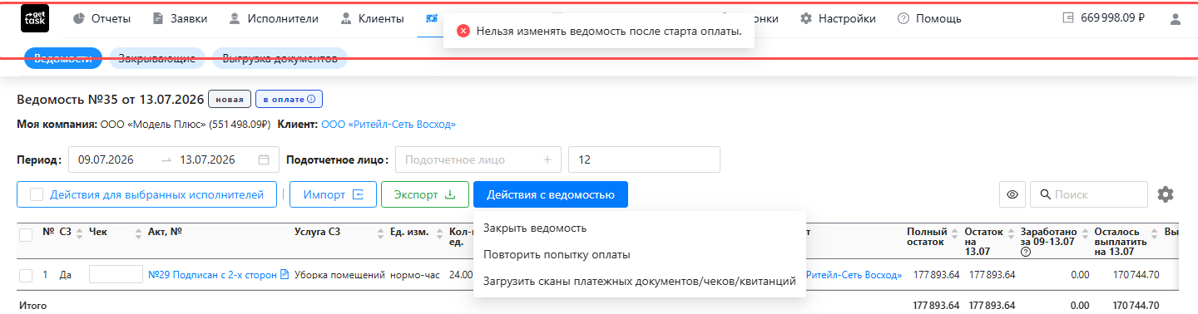This screenshot has width=1198, height=314.
Task: Click the Импорт button
Action: tap(333, 194)
